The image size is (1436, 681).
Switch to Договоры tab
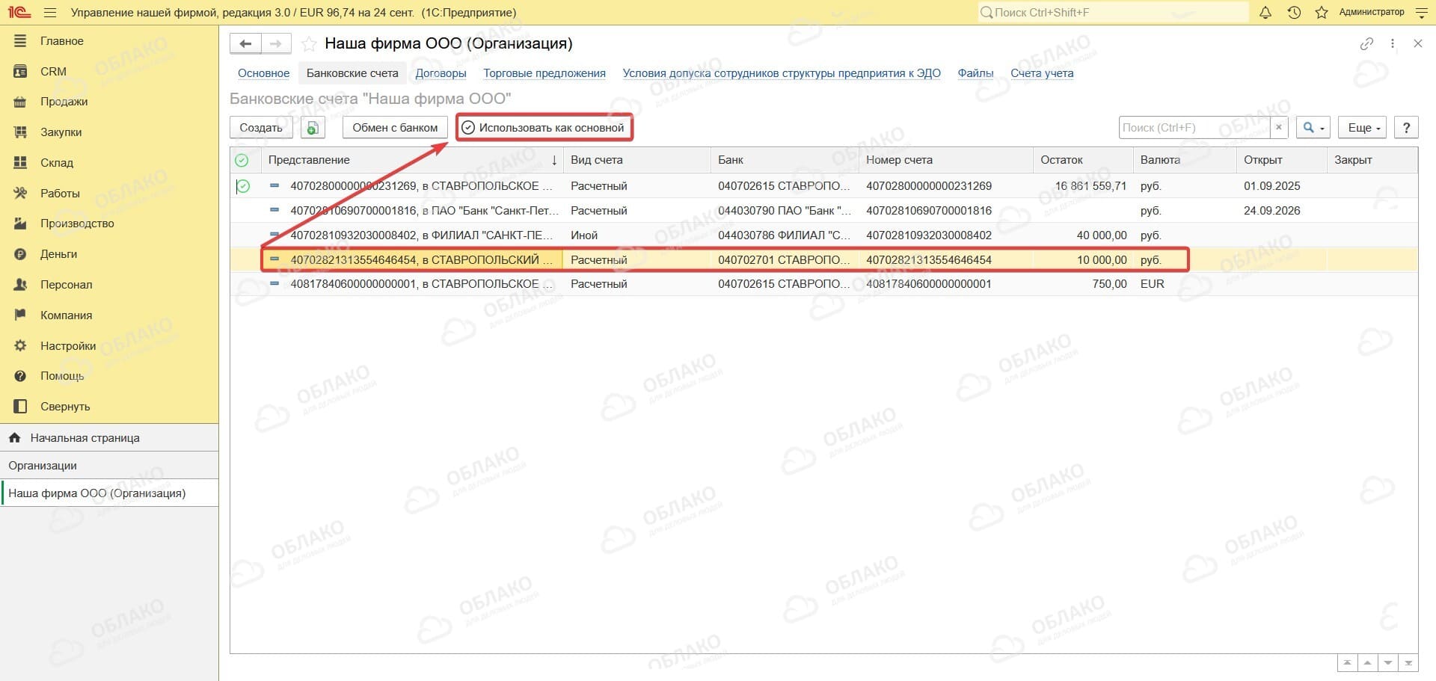441,73
